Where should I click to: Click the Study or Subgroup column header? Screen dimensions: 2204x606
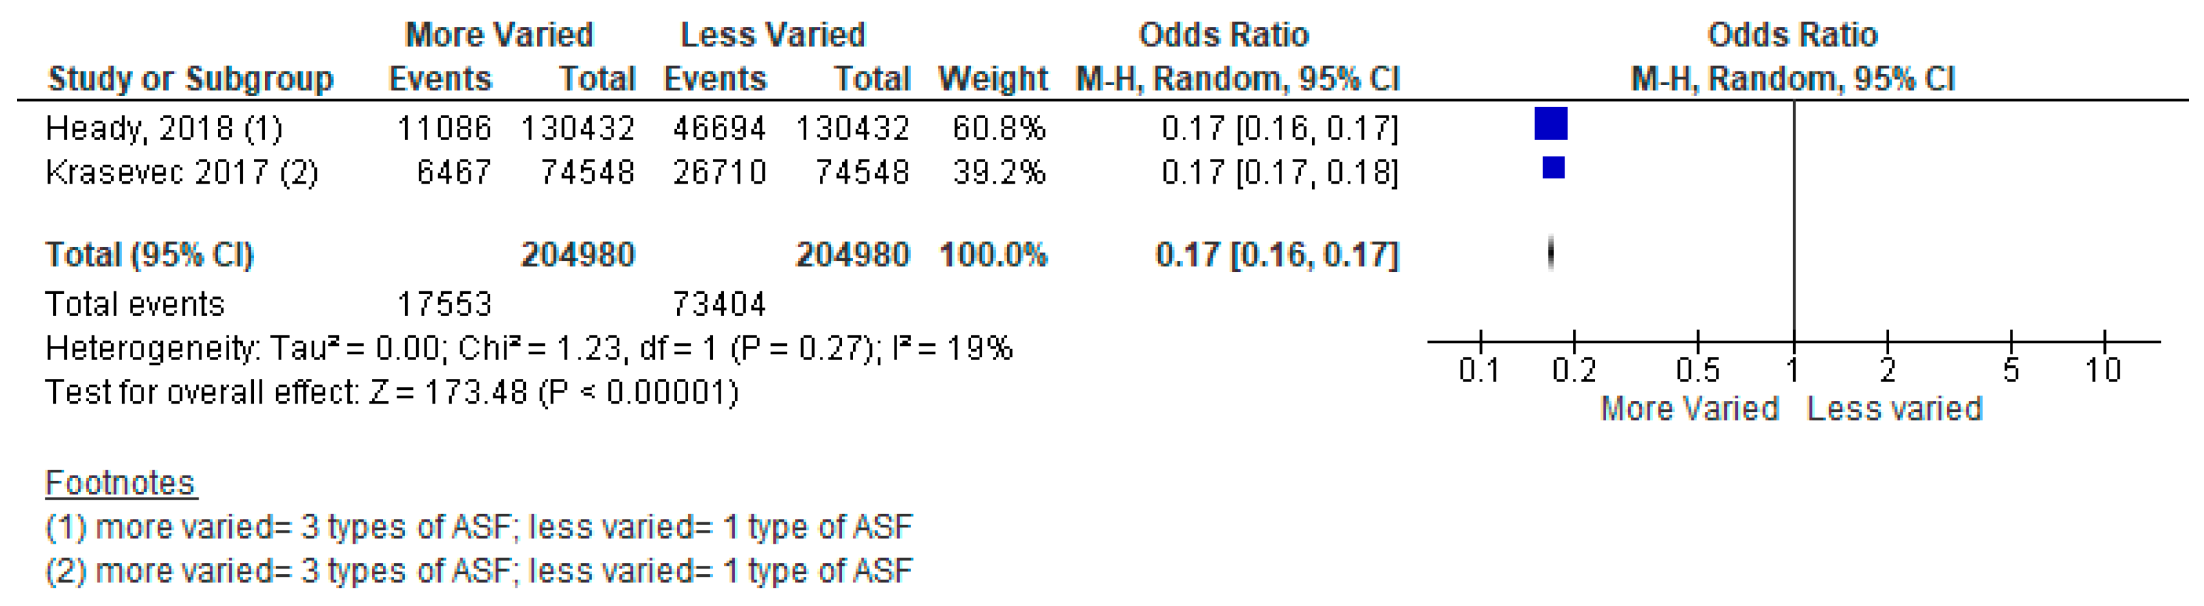[190, 79]
